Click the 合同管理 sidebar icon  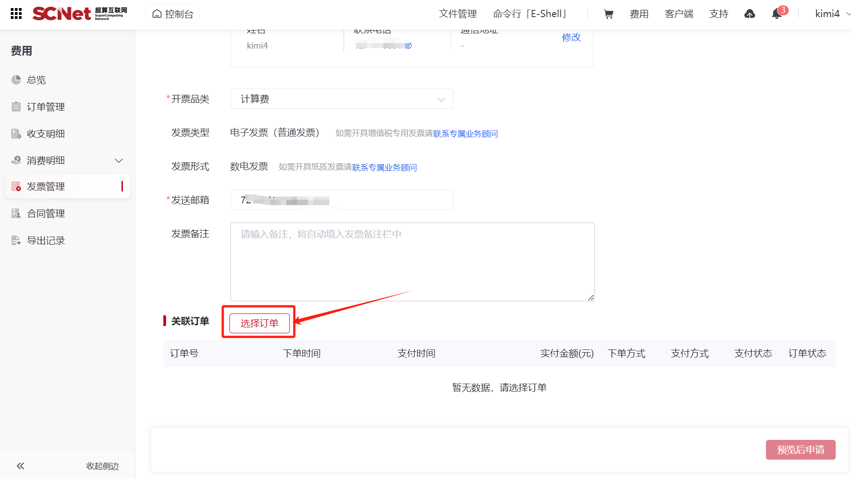[x=16, y=214]
